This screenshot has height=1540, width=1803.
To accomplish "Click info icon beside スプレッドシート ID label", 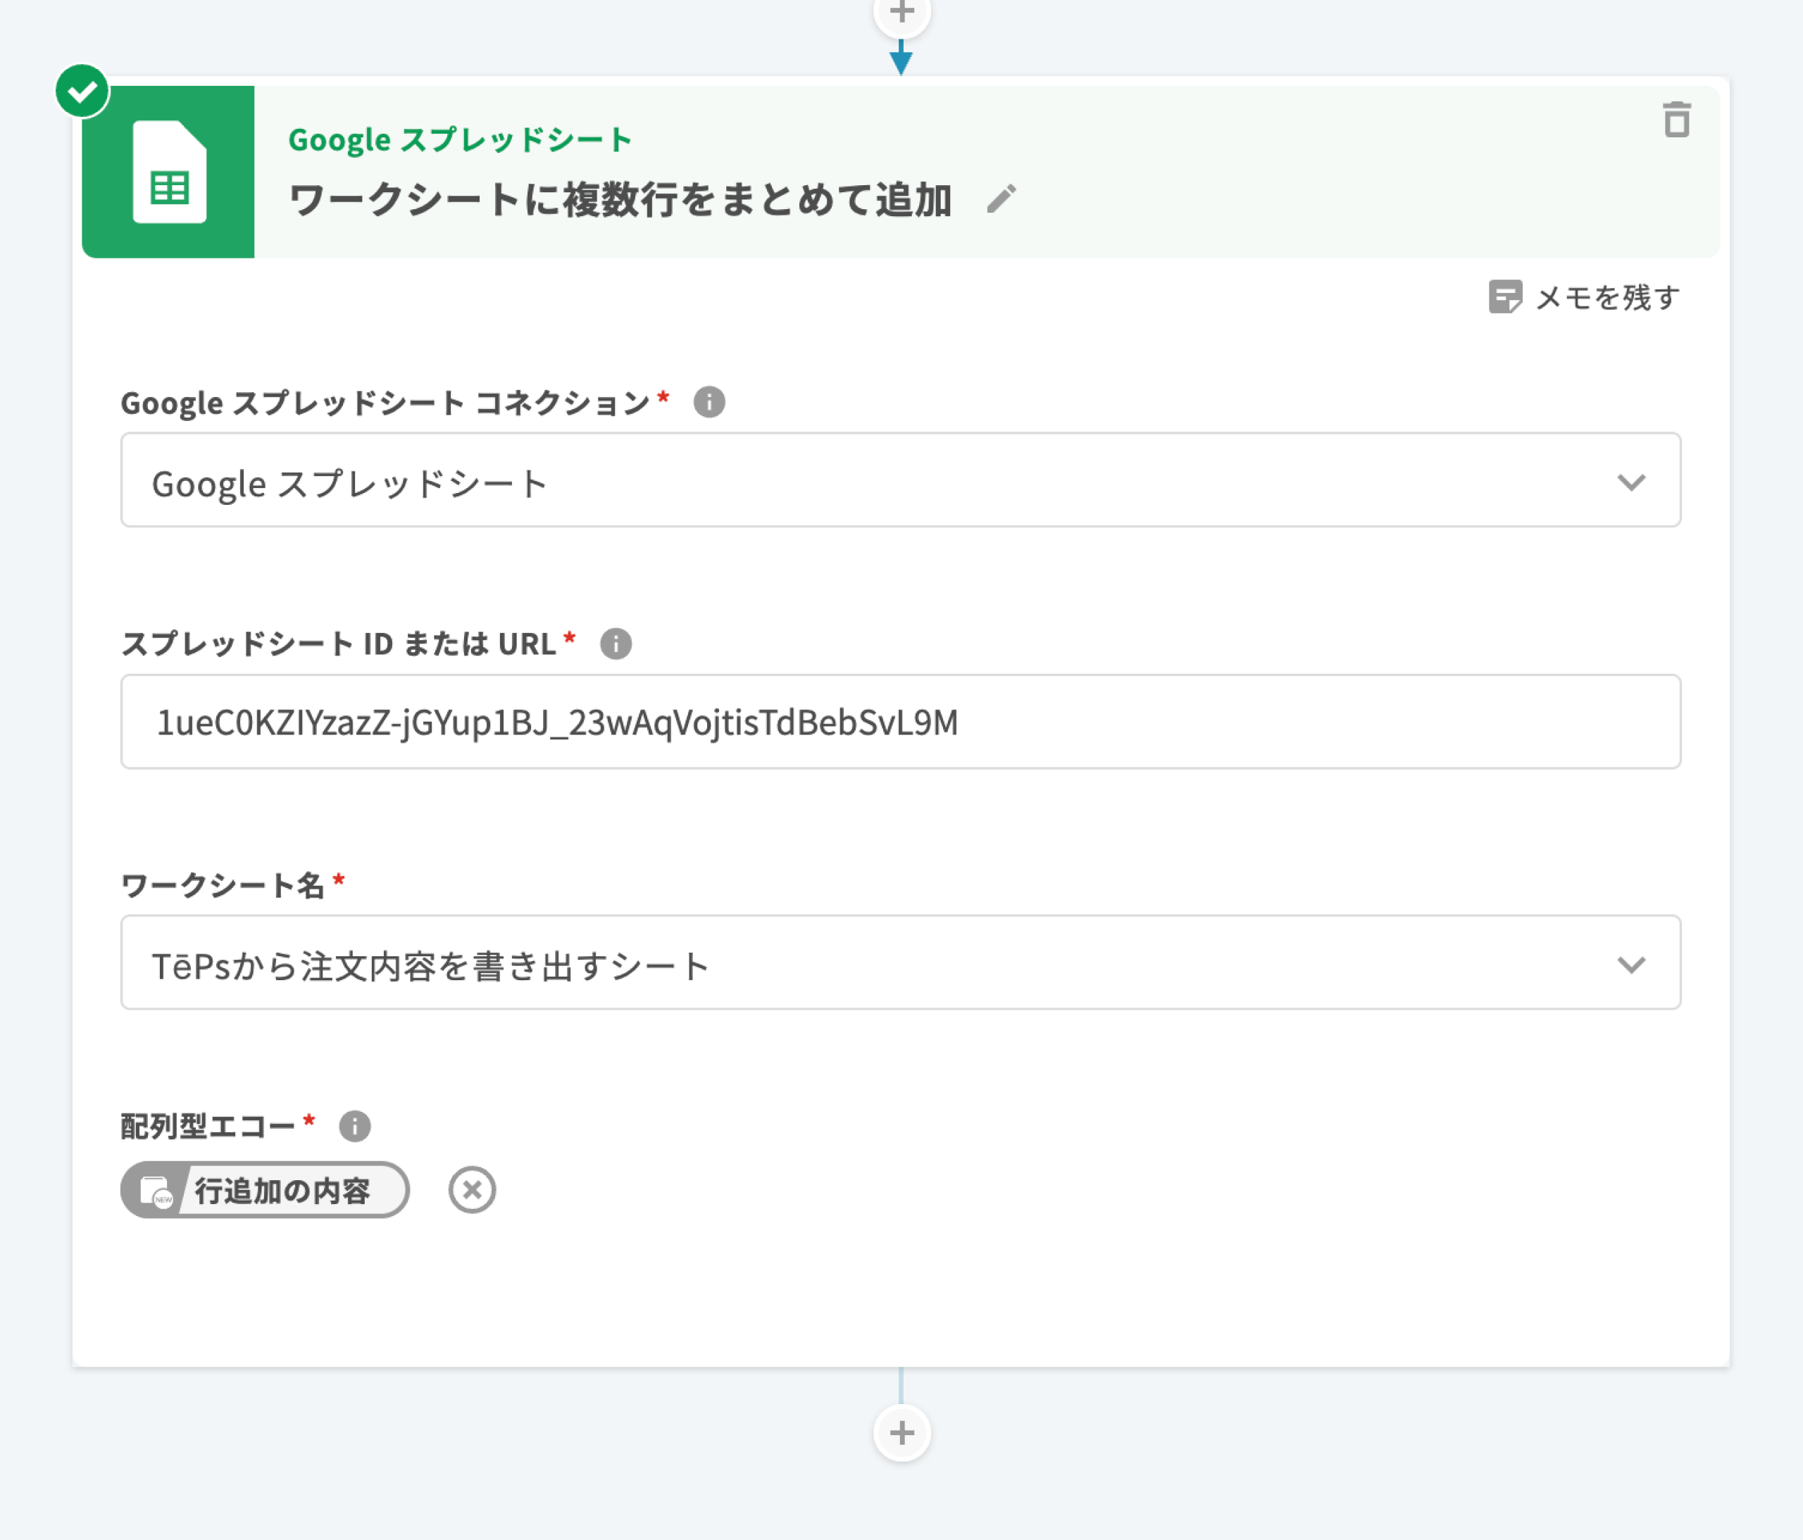I will point(616,644).
